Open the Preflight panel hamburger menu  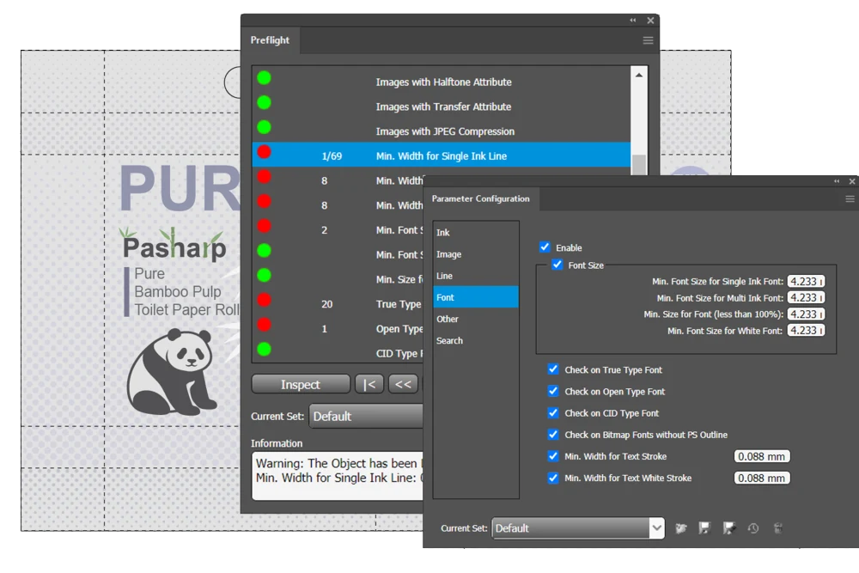pos(648,40)
